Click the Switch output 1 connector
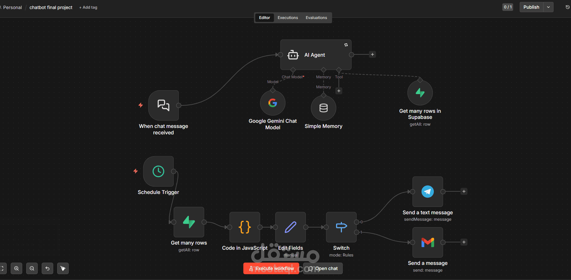 (356, 232)
